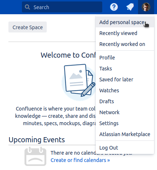Viewport: 157px width, 170px height.
Task: Open Drafts from the user menu
Action: (125, 101)
